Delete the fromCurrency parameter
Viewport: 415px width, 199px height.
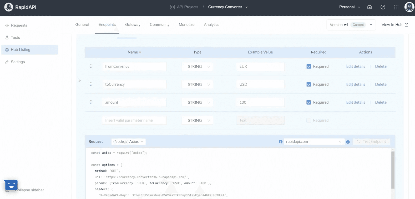click(381, 66)
